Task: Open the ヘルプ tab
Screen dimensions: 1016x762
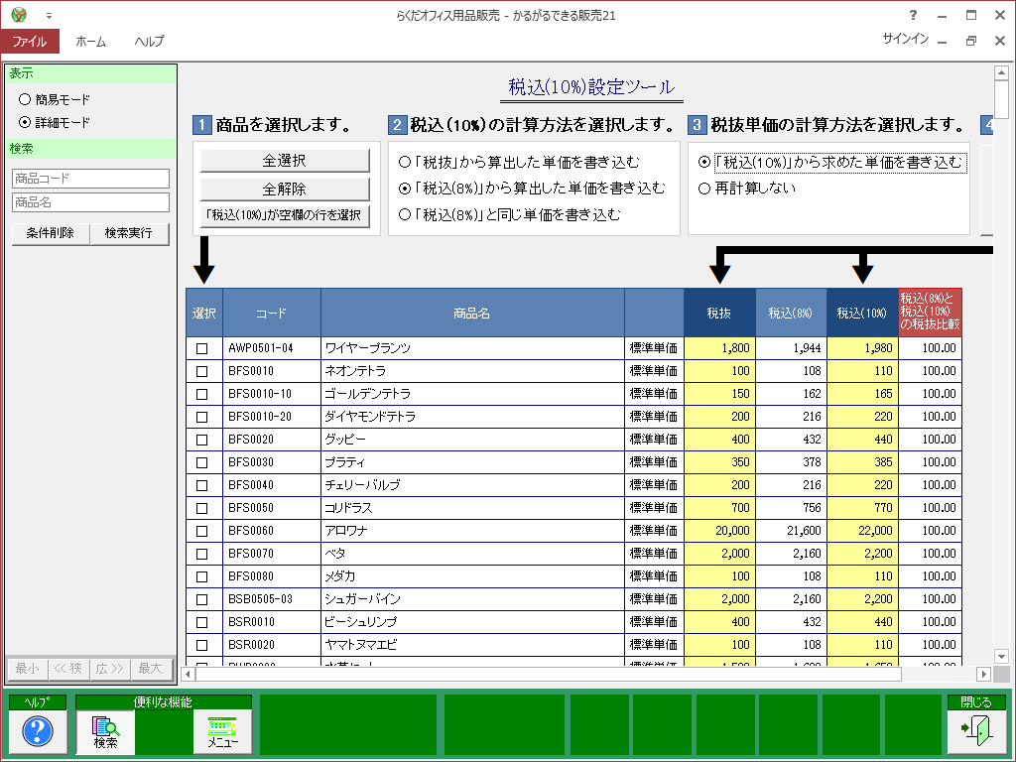Action: click(x=149, y=41)
